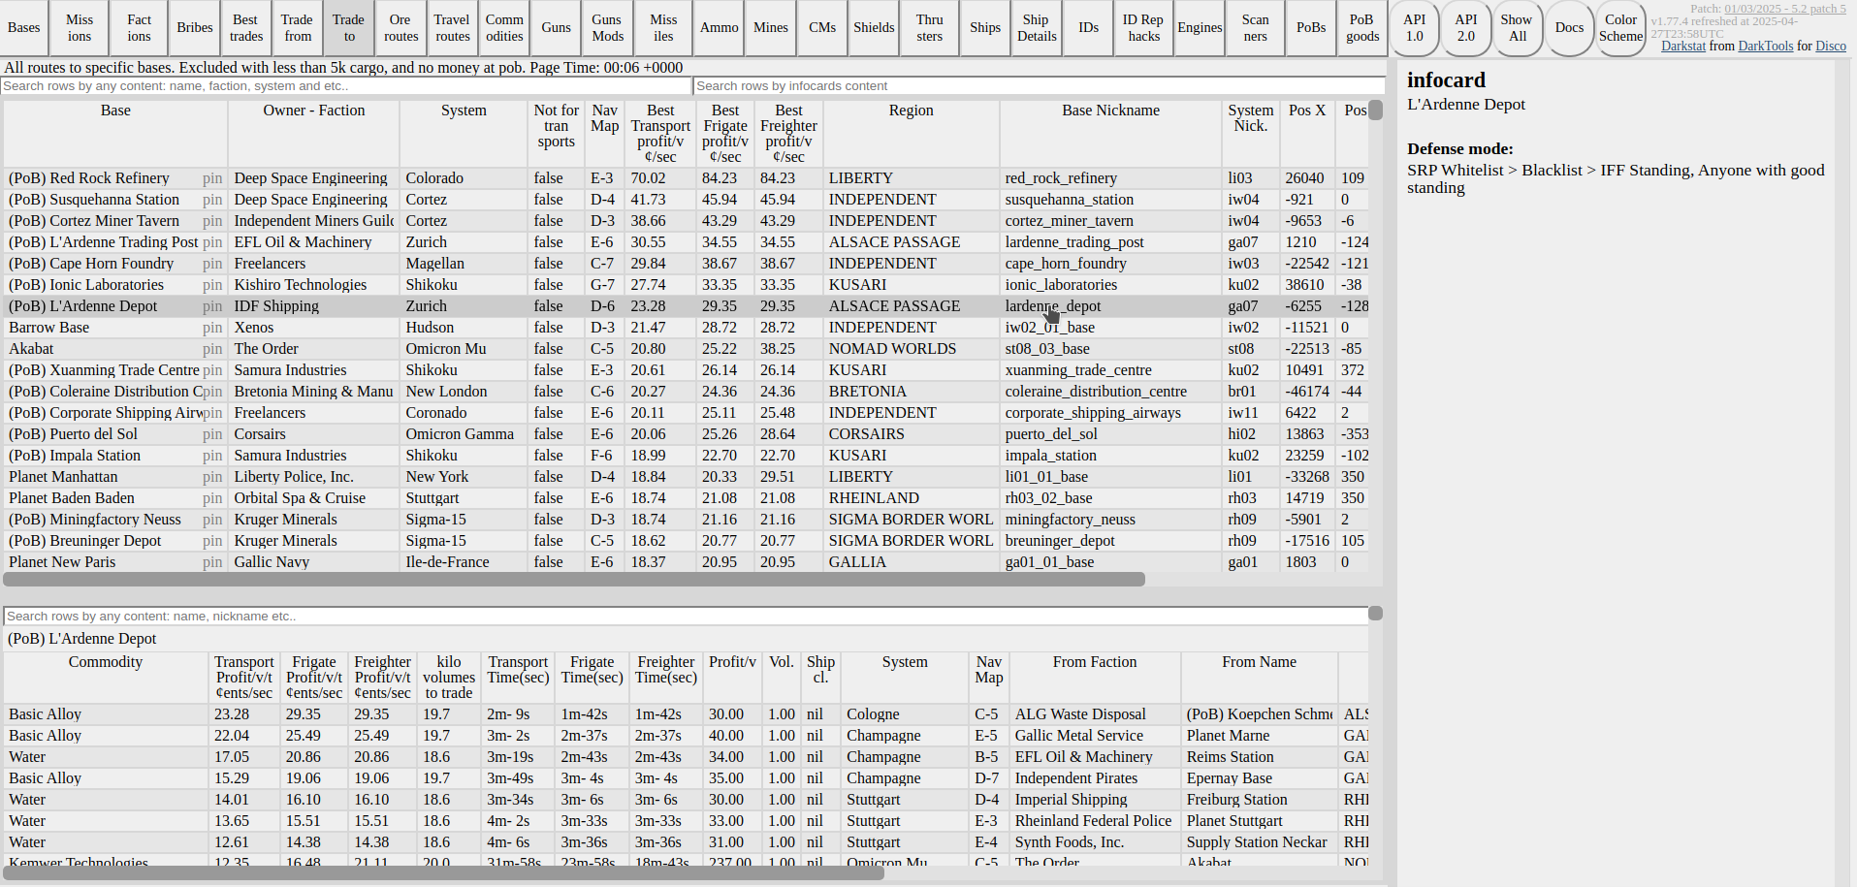
Task: Select the Planet Baden Baden row
Action: pyautogui.click(x=686, y=498)
